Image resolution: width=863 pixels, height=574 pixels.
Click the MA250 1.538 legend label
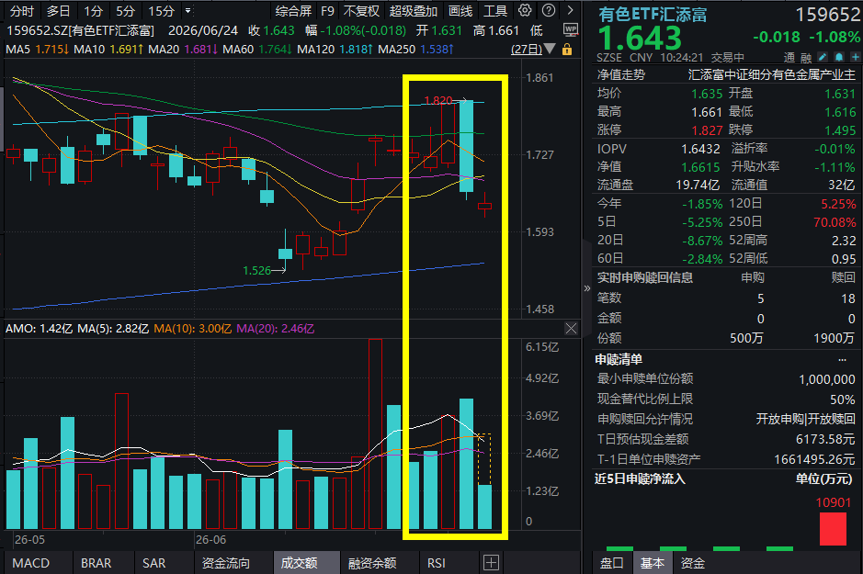point(416,50)
